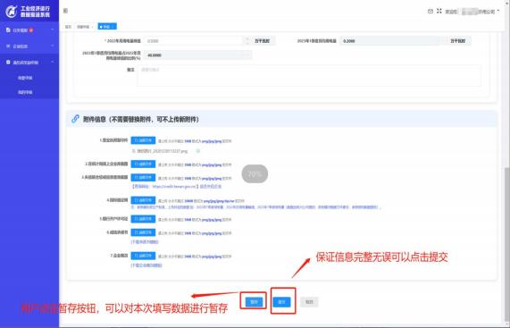
Task: Open the lower submenu item under the expanded menu
Action: 25,92
